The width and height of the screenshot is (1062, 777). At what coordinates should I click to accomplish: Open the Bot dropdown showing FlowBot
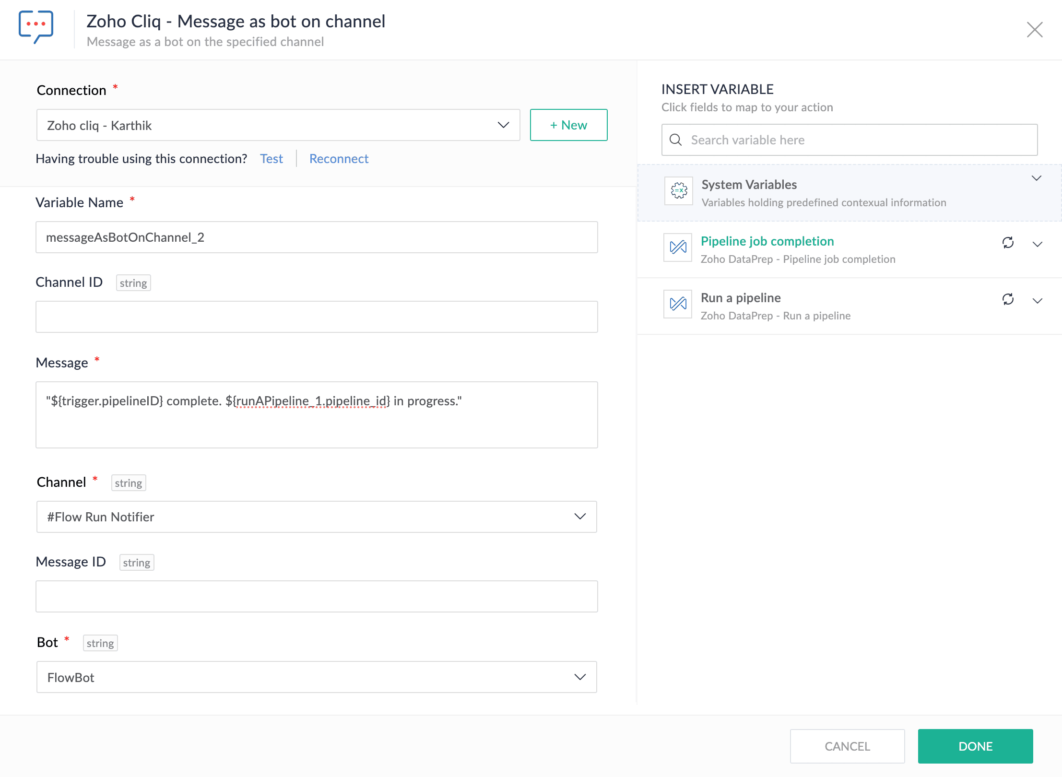coord(317,677)
